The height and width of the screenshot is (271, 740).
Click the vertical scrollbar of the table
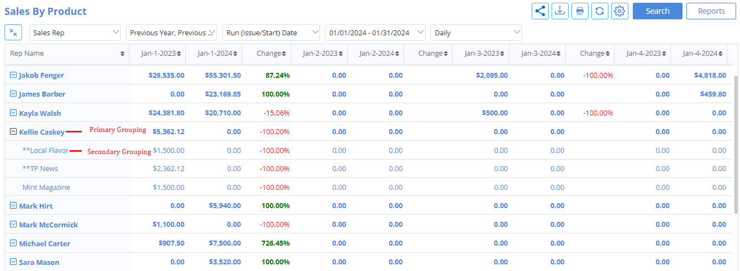(736, 145)
